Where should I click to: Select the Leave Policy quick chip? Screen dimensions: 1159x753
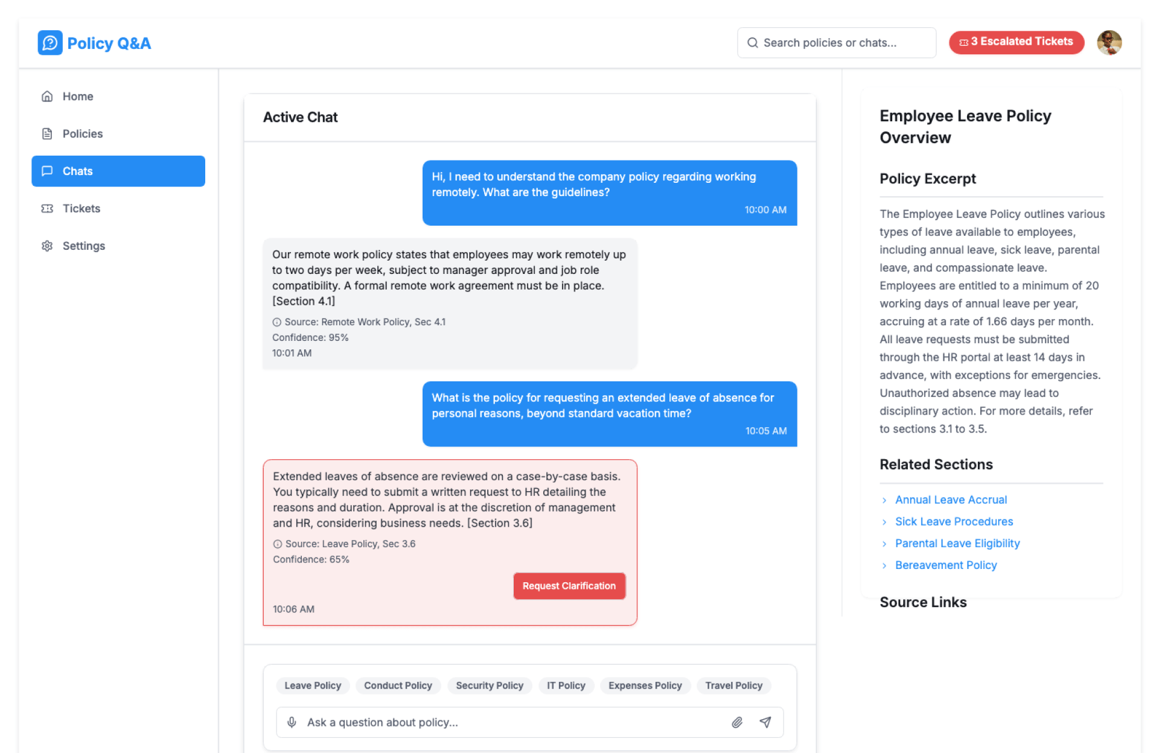[x=313, y=685]
